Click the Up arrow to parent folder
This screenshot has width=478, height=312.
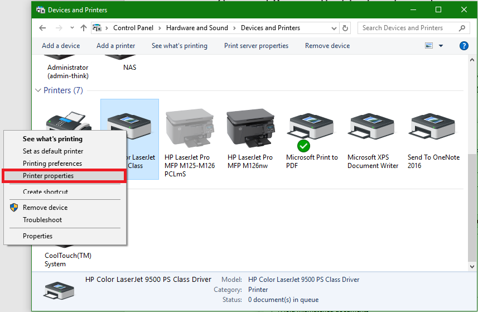click(84, 28)
